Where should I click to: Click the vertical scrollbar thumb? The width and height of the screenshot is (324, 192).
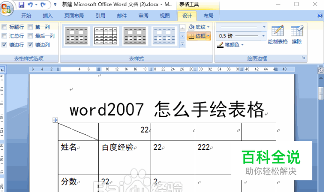321,93
